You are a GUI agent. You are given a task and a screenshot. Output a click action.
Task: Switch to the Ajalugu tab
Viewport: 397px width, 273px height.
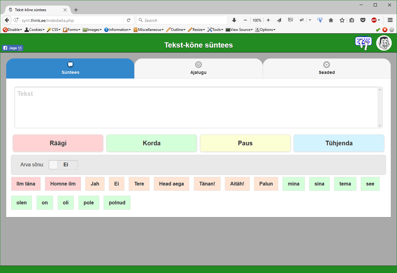click(x=198, y=68)
